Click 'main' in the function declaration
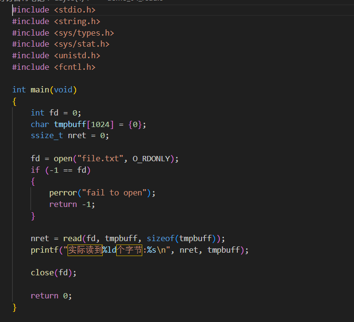This screenshot has height=322, width=354. click(40, 90)
